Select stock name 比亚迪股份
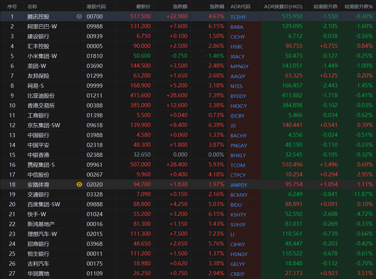Screen dimensions: 376x279 pyautogui.click(x=41, y=96)
